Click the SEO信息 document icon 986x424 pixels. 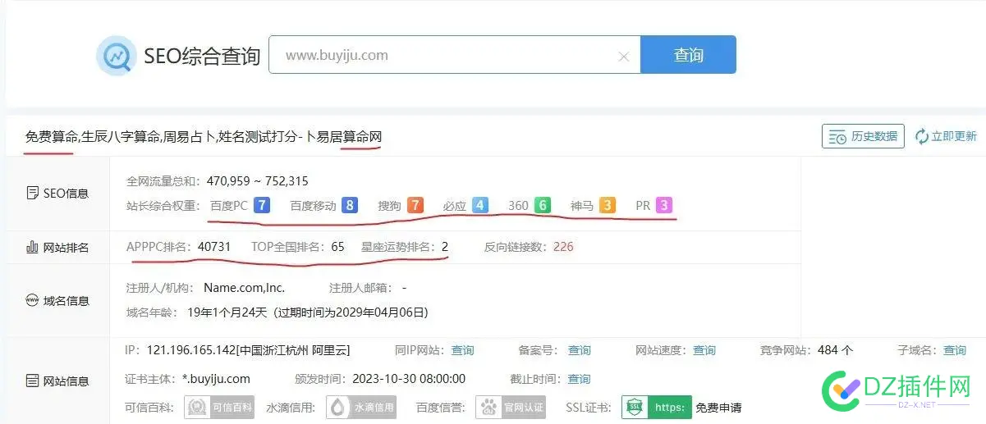32,194
